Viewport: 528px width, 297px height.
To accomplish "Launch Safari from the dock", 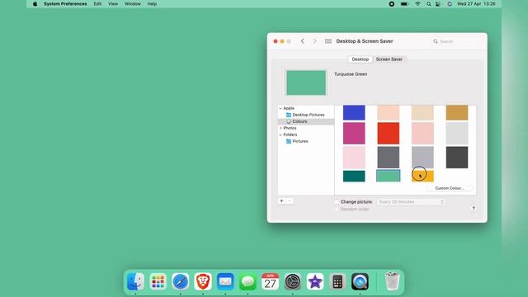I will (x=181, y=281).
